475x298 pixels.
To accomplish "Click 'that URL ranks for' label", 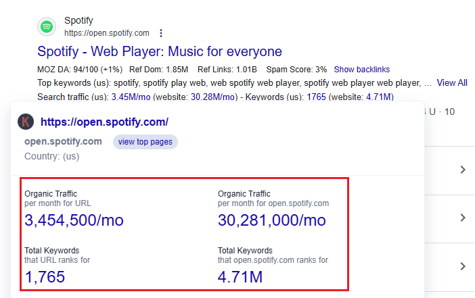I will click(x=57, y=260).
